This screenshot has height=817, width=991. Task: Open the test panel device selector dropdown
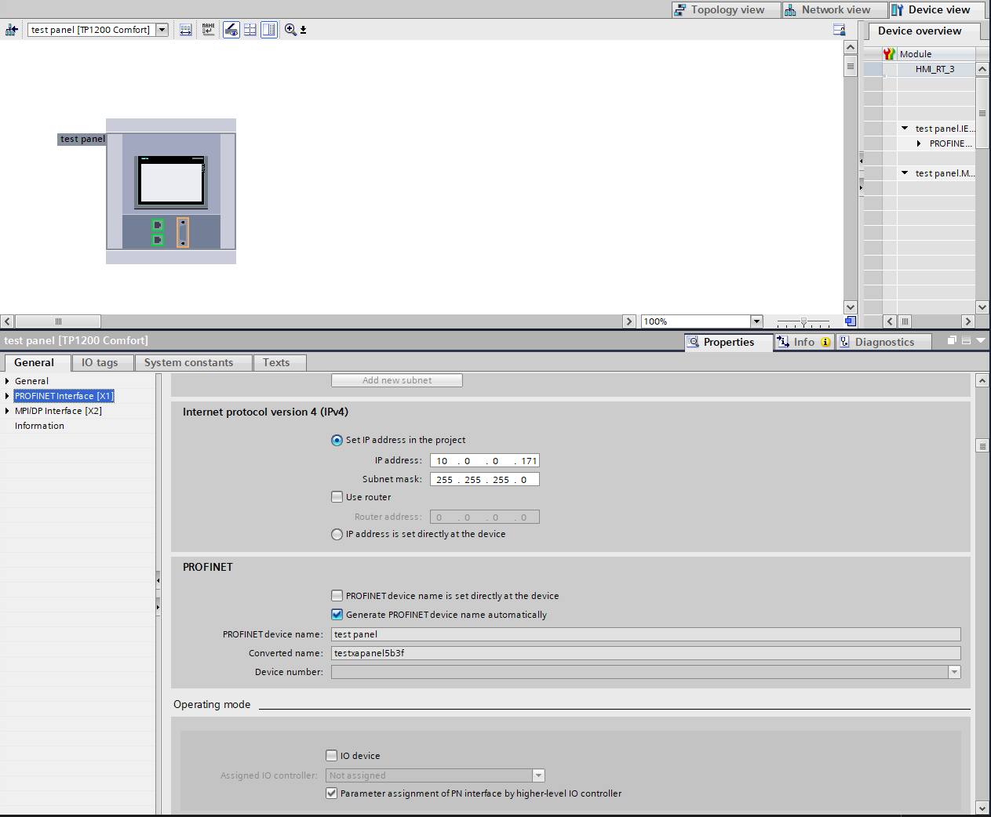[x=162, y=30]
